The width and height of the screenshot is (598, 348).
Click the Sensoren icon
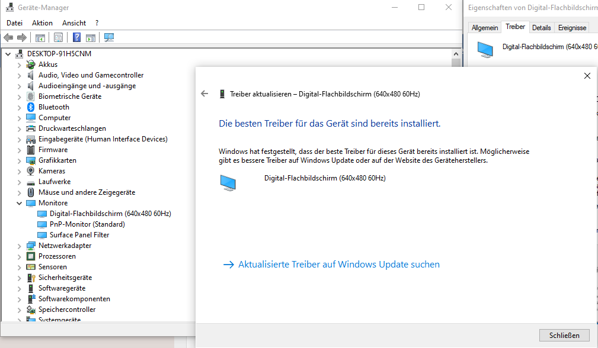(x=31, y=267)
